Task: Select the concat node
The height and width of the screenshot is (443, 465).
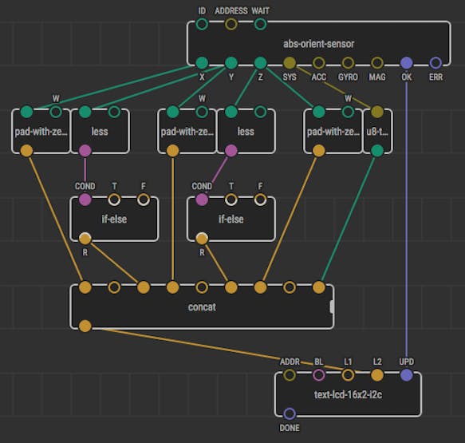Action: tap(202, 307)
